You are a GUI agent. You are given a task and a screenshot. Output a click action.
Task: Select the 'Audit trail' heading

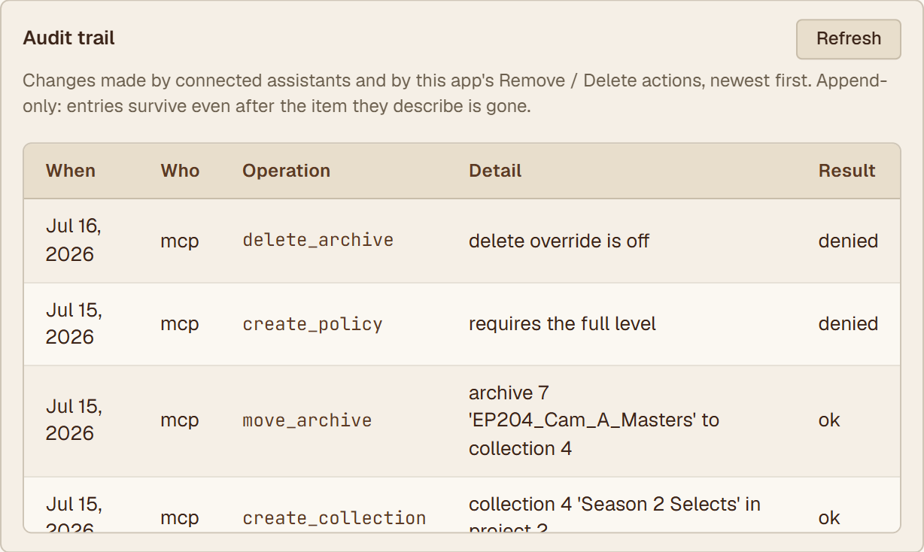point(69,38)
